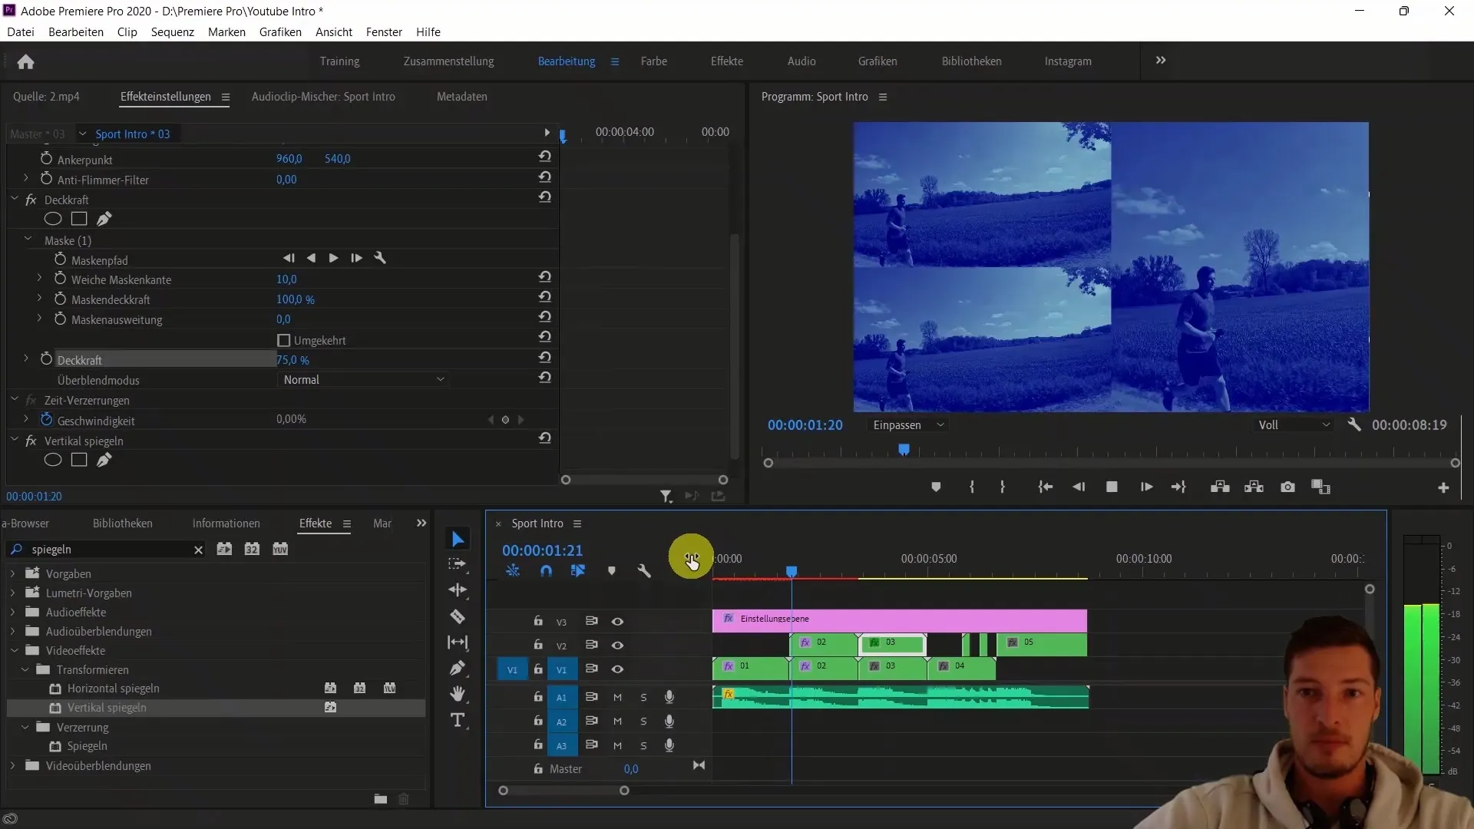Toggle the Umgekehrt checkbox for mask
This screenshot has height=829, width=1474.
(x=285, y=339)
